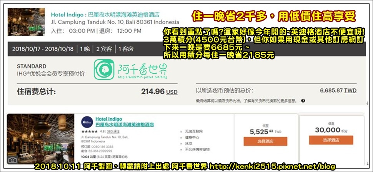Open the Hotel Indigo link in listing
The image size is (373, 172).
click(x=109, y=119)
